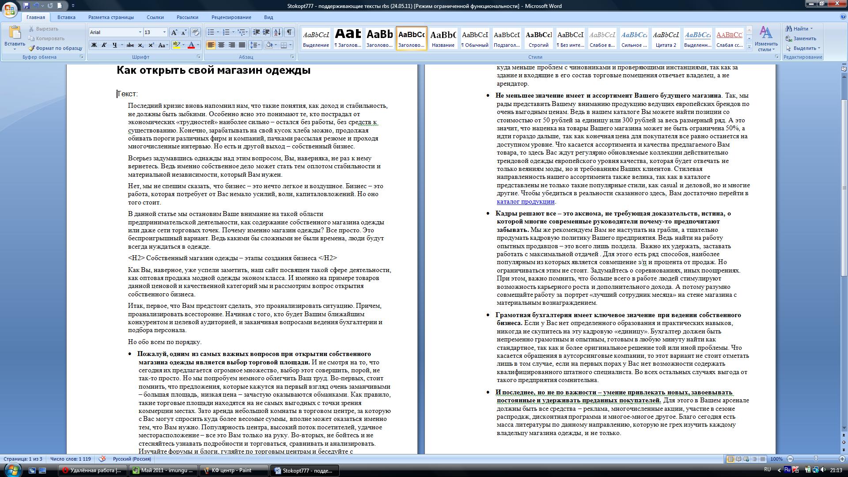This screenshot has height=477, width=848.
Task: Toggle Bold (Ж) formatting
Action: [x=94, y=45]
